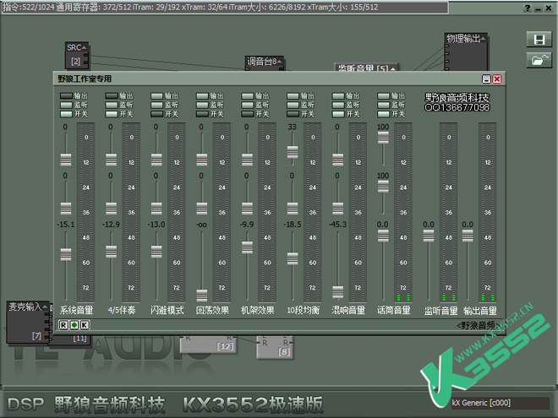Toggle 输出 for 系统音量 channel
558x418 pixels.
66,96
